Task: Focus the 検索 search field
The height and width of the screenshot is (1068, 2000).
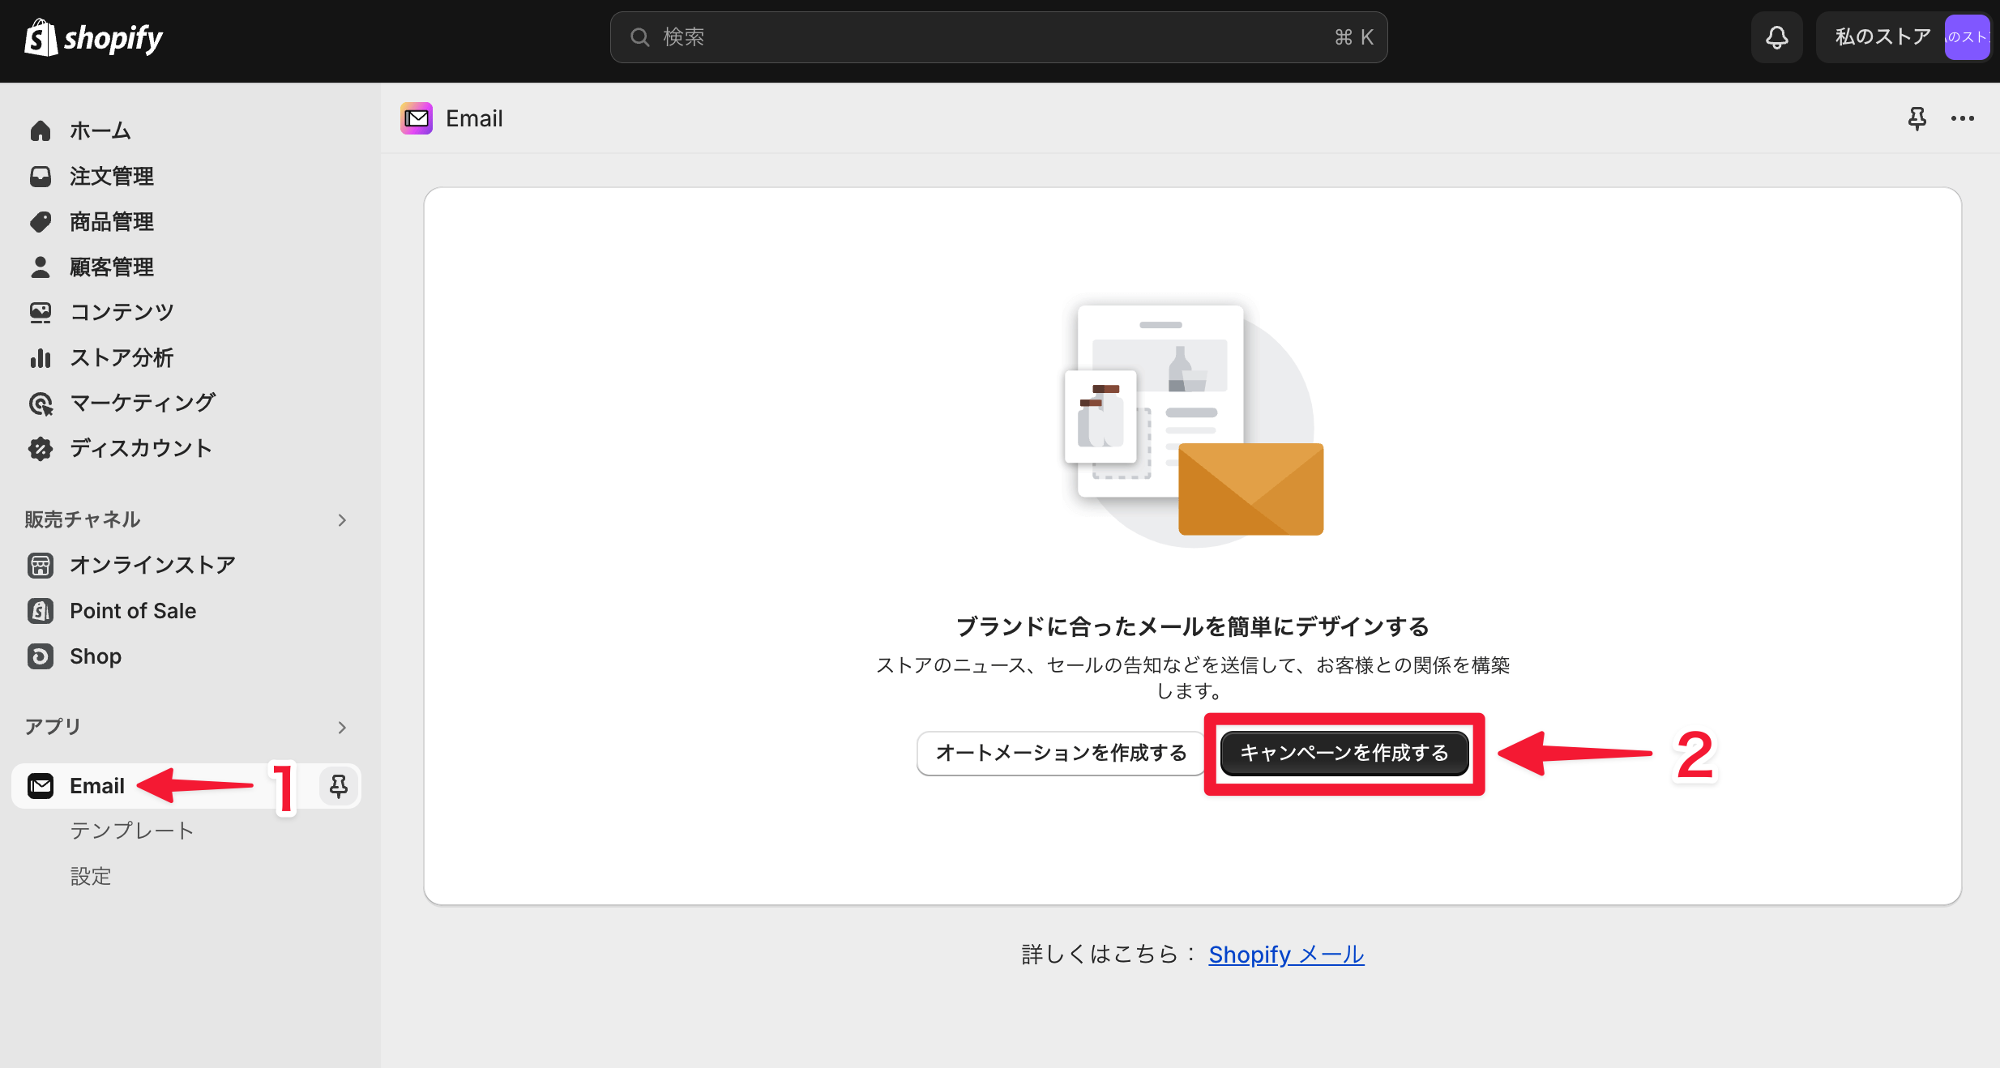Action: (x=998, y=37)
